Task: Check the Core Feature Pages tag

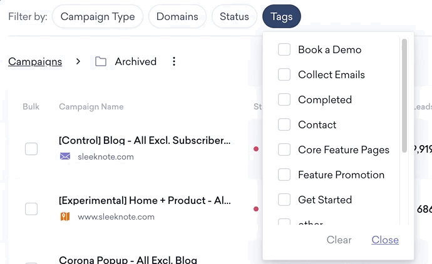Action: 284,150
